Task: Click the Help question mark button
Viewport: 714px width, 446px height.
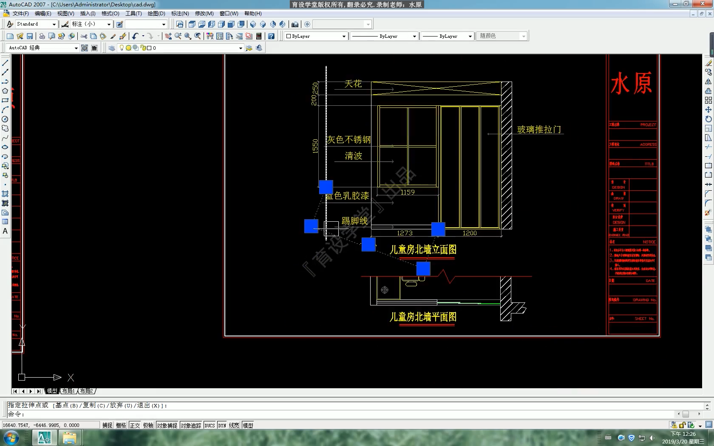Action: [x=271, y=36]
